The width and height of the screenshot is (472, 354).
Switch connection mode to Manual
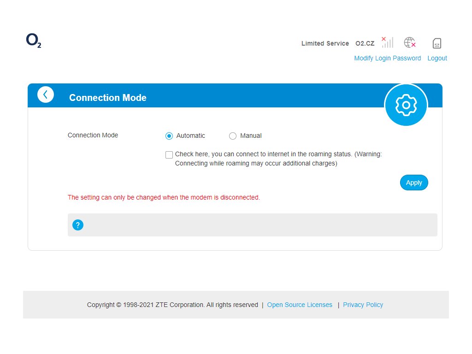[233, 136]
